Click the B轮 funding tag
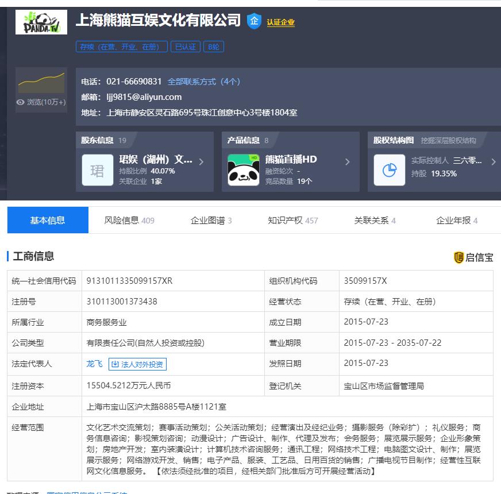The image size is (501, 494). (x=214, y=47)
